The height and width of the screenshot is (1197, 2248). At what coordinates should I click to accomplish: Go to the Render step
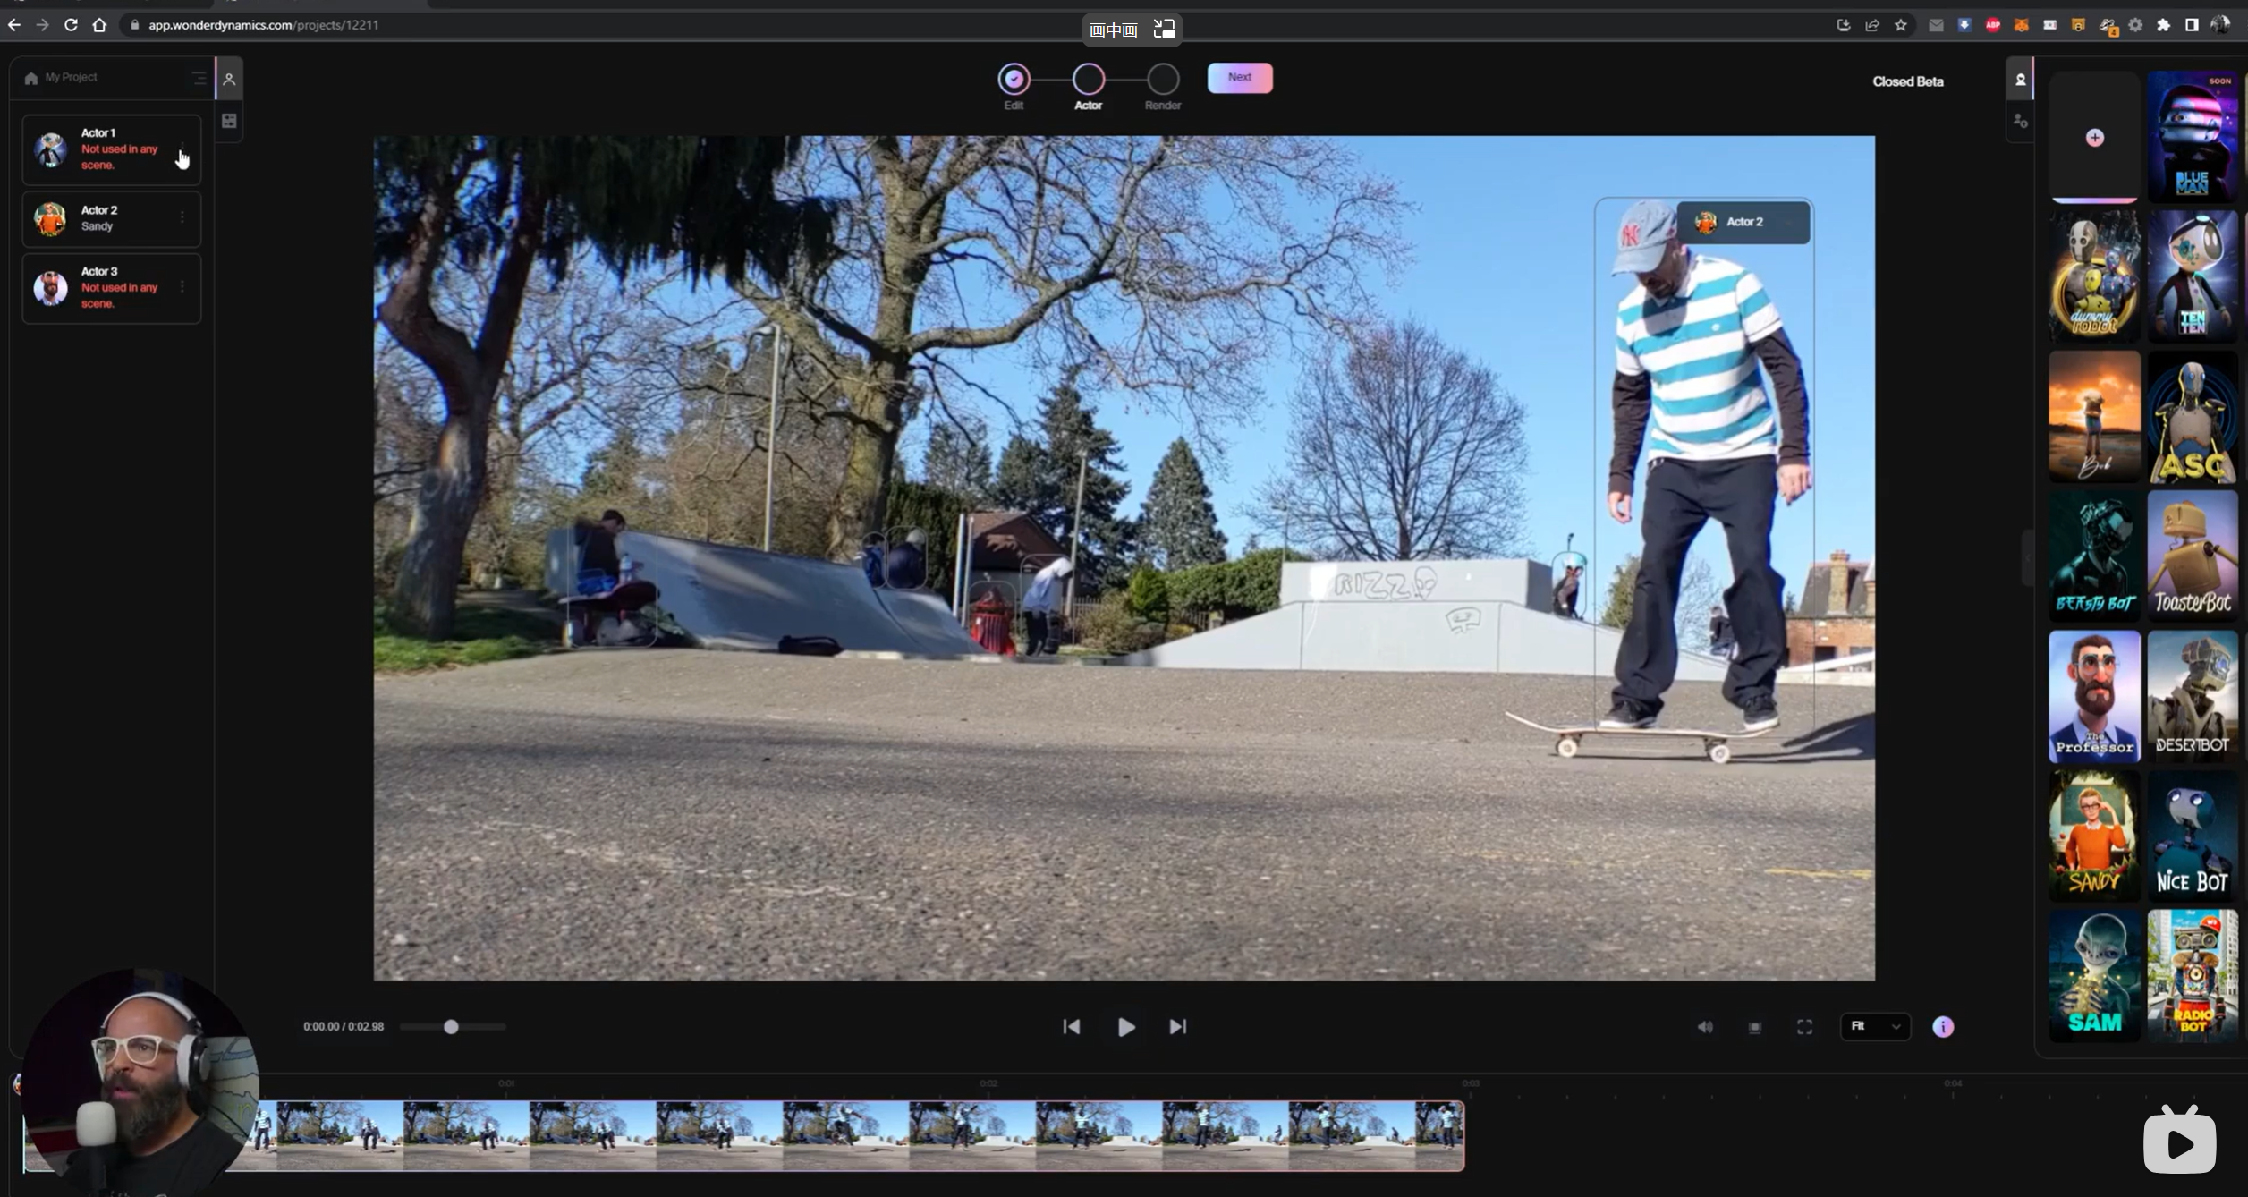click(x=1162, y=80)
